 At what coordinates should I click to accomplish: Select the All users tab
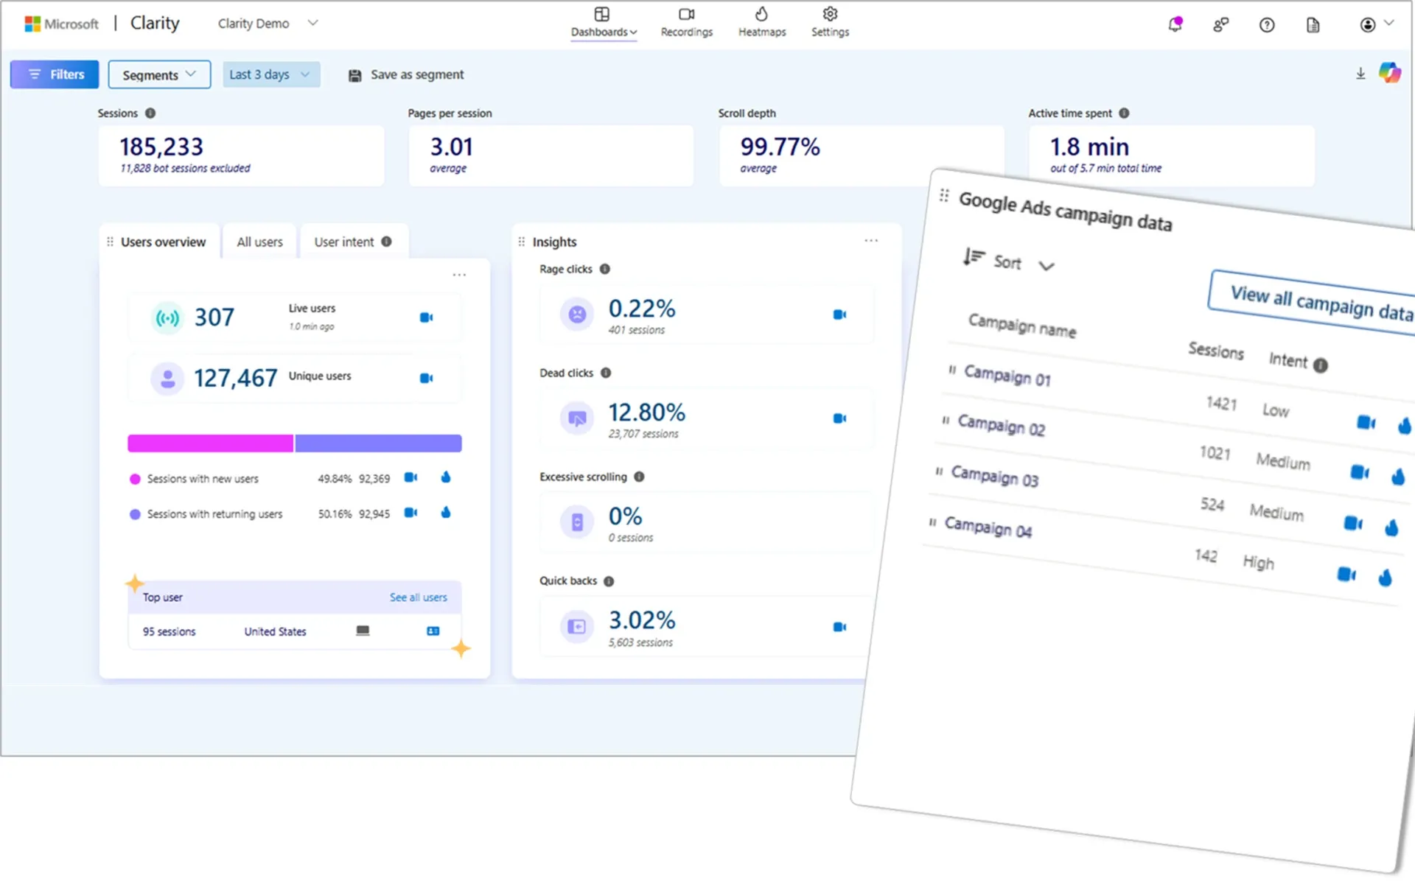click(x=259, y=242)
